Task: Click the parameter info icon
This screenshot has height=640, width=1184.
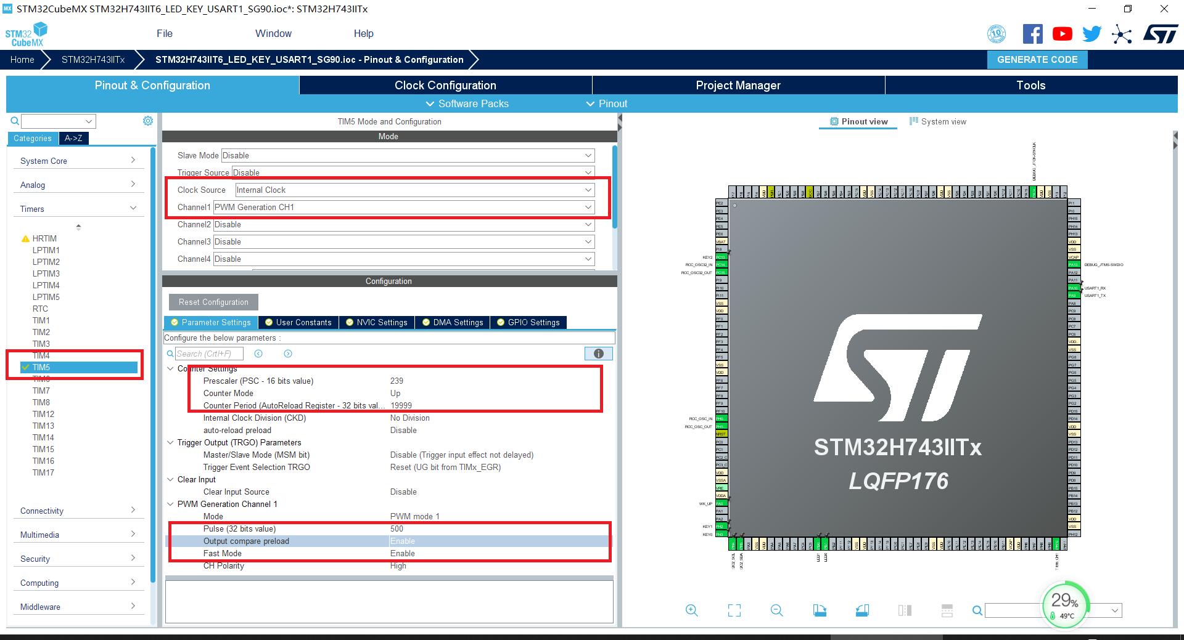Action: click(598, 354)
